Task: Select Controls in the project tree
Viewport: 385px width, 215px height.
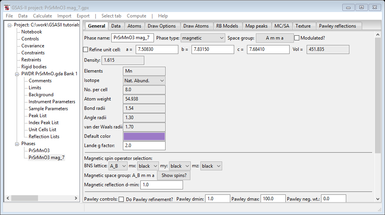Action: (30, 39)
